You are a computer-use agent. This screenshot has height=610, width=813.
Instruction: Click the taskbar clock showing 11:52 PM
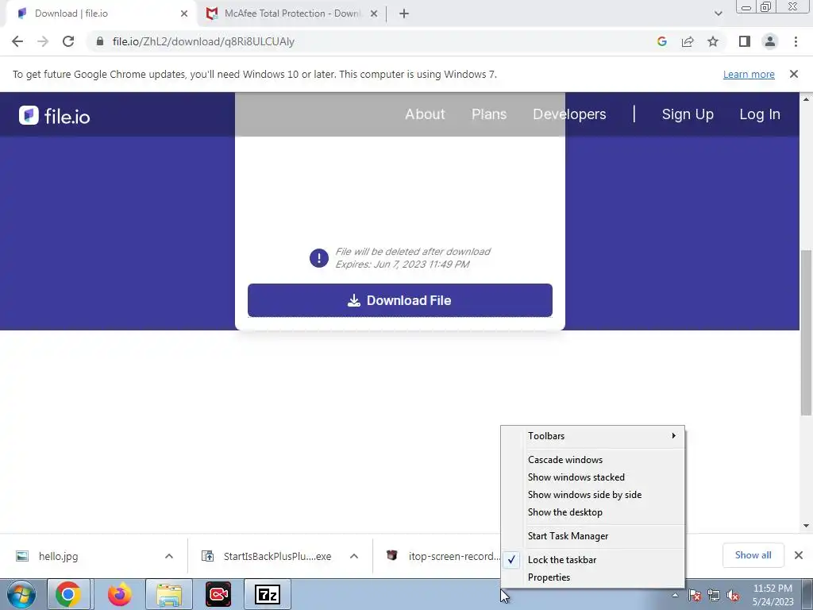point(773,595)
